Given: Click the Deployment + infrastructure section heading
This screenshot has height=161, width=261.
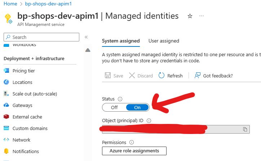Looking at the screenshot, I should 34,59.
